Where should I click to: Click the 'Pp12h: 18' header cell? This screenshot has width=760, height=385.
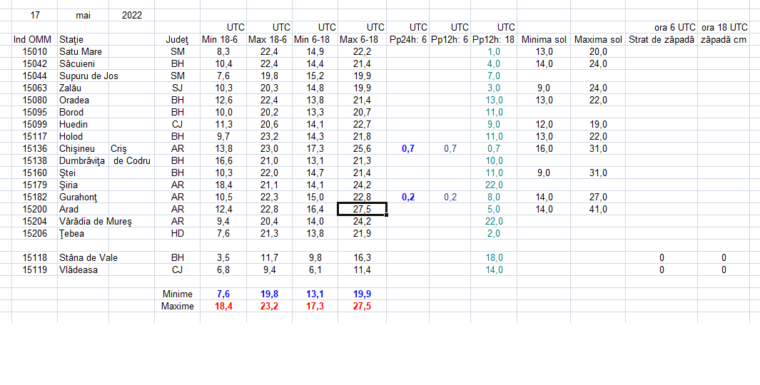pyautogui.click(x=494, y=40)
